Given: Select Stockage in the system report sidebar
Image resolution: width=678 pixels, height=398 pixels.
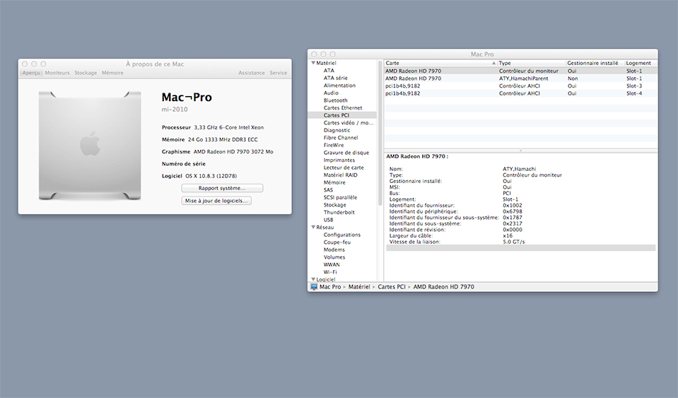Looking at the screenshot, I should 334,205.
